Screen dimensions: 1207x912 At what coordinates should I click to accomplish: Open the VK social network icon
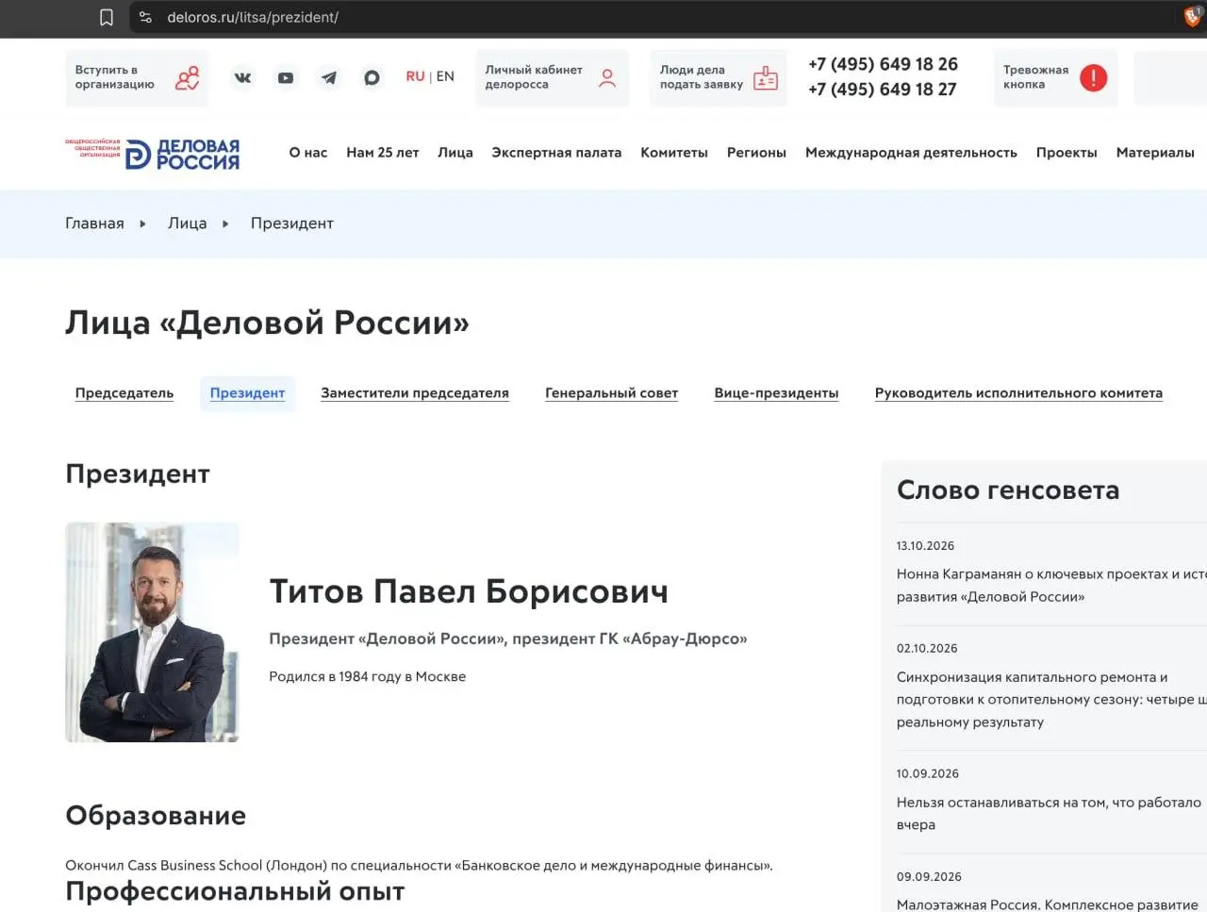click(242, 77)
